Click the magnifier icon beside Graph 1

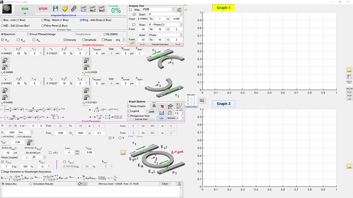point(349,70)
